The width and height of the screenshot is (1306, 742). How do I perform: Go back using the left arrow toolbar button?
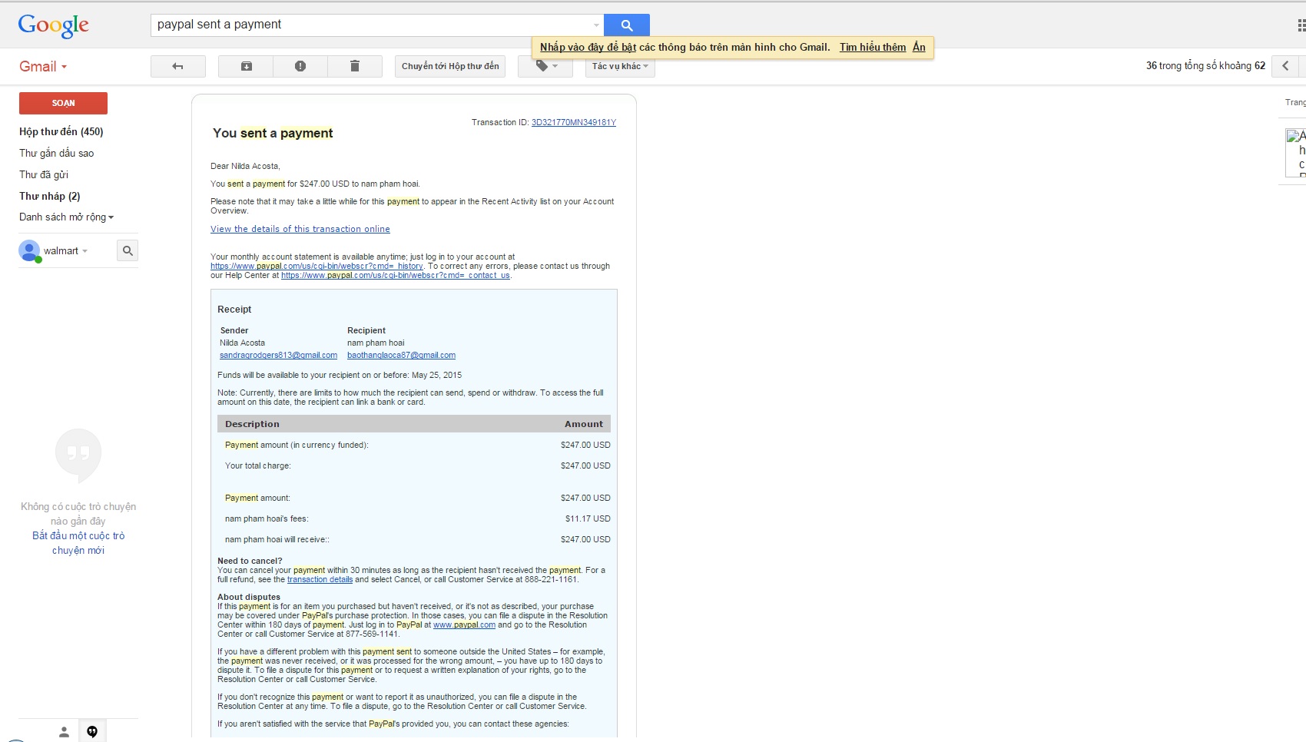coord(178,67)
